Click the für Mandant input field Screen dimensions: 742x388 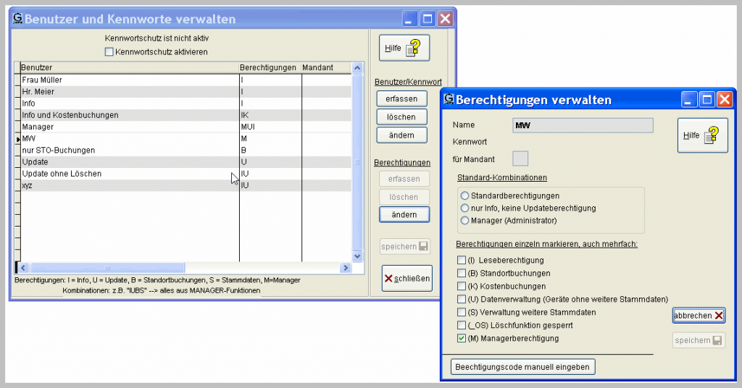coord(520,159)
